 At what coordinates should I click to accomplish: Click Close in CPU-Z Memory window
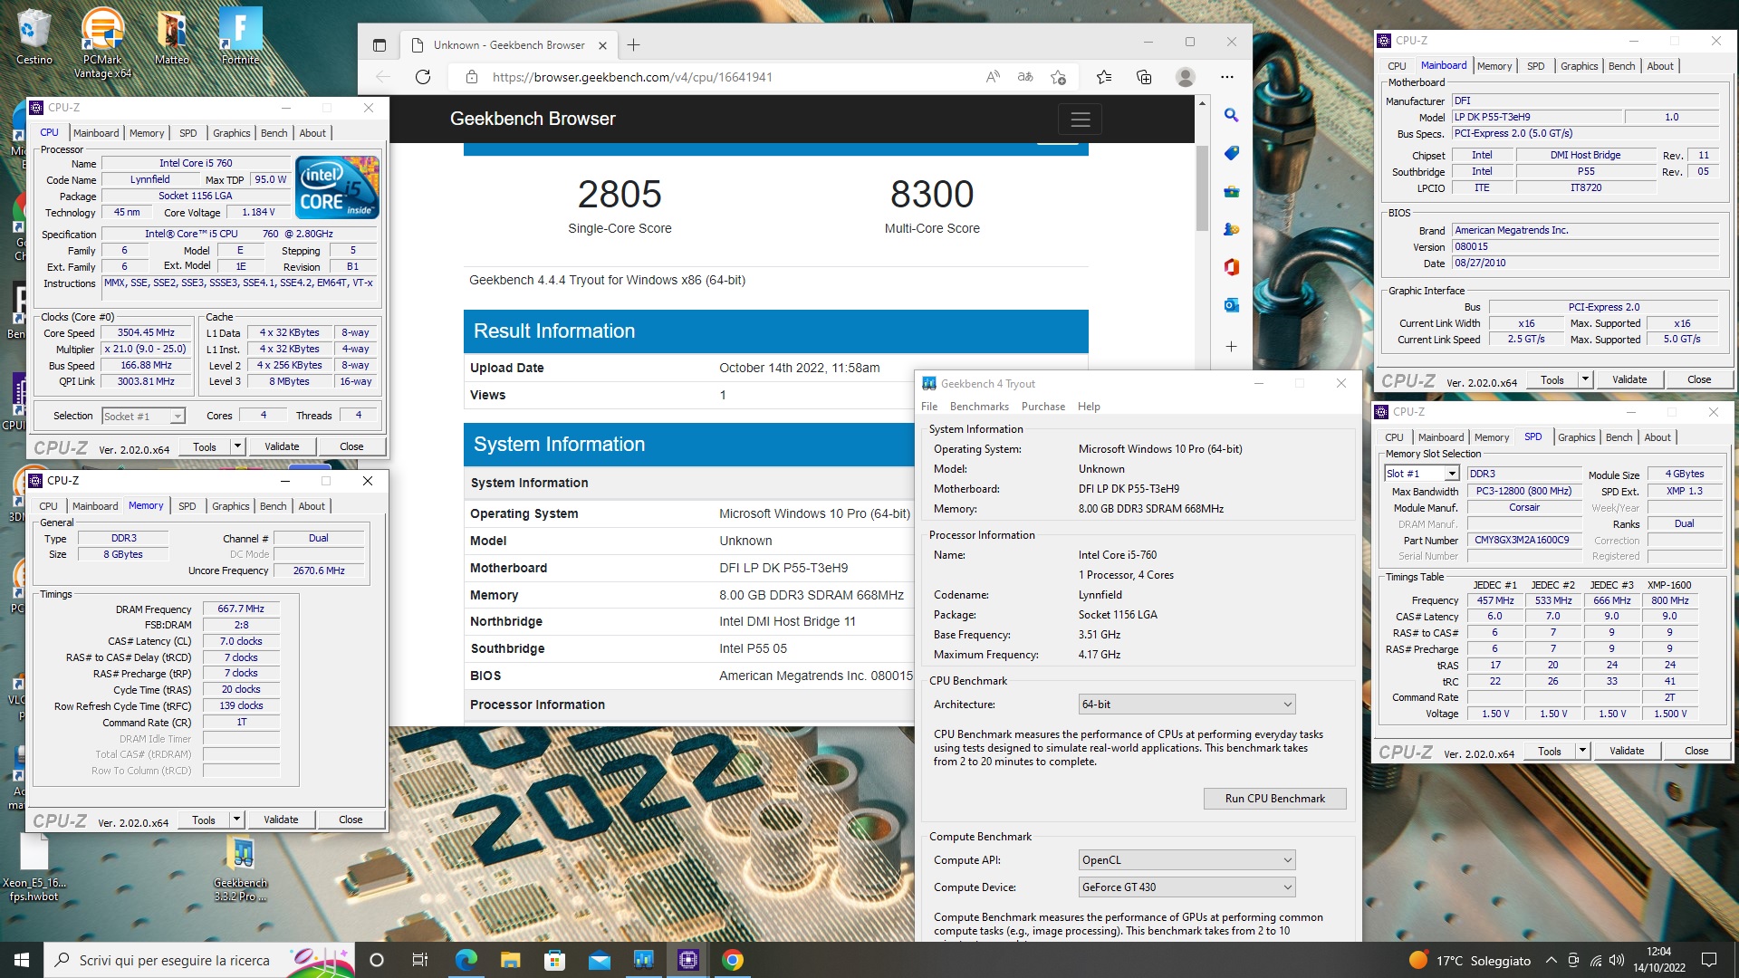pyautogui.click(x=351, y=820)
